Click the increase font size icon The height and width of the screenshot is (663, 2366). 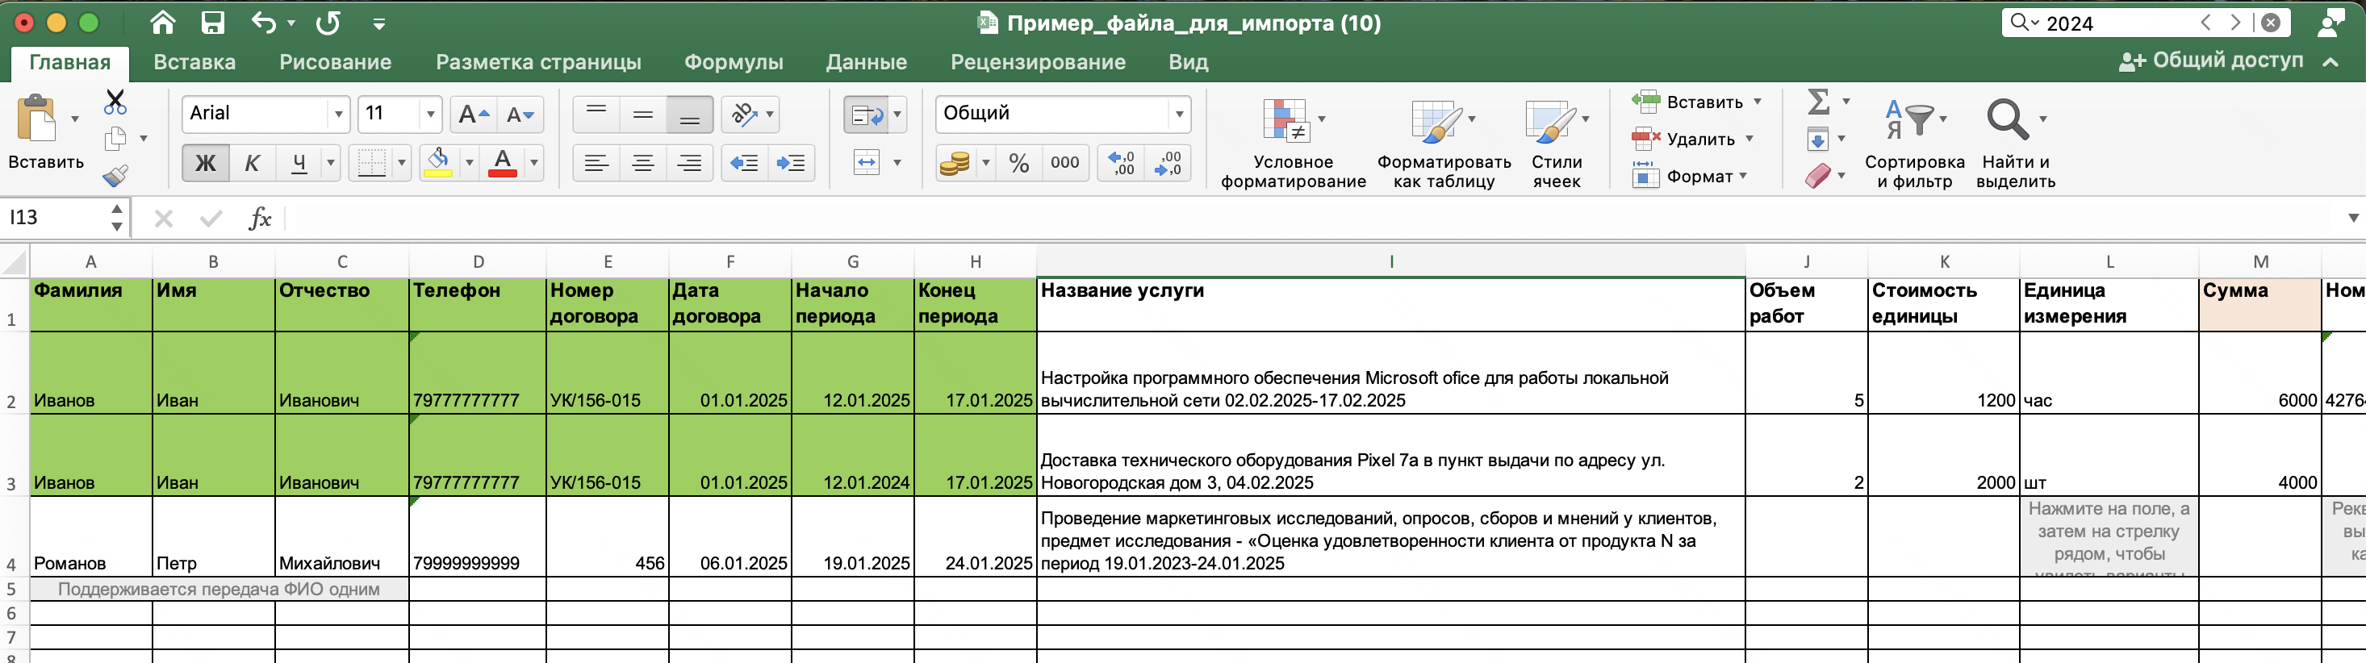click(474, 115)
